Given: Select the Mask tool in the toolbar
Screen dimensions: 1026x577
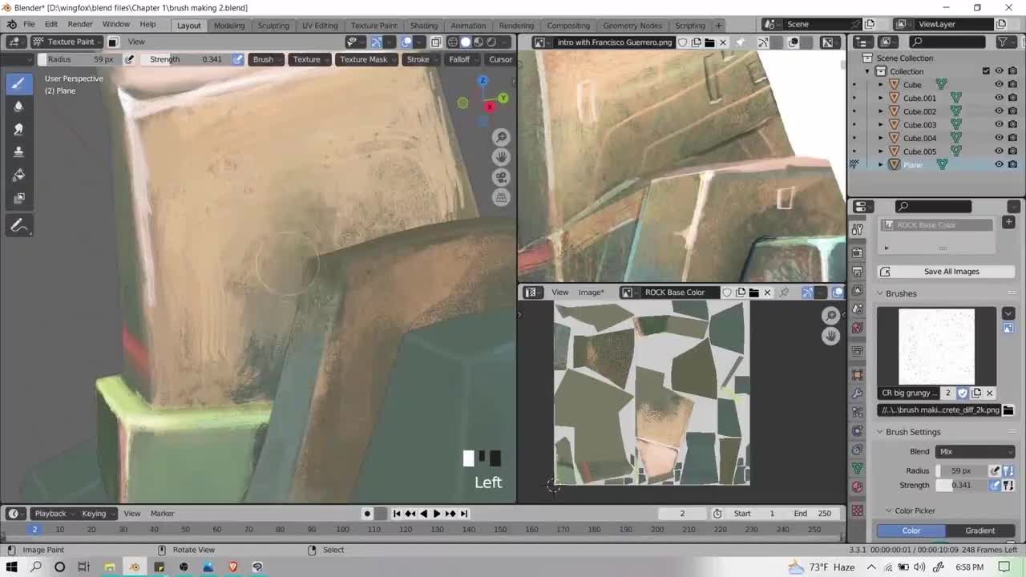Looking at the screenshot, I should coord(19,198).
